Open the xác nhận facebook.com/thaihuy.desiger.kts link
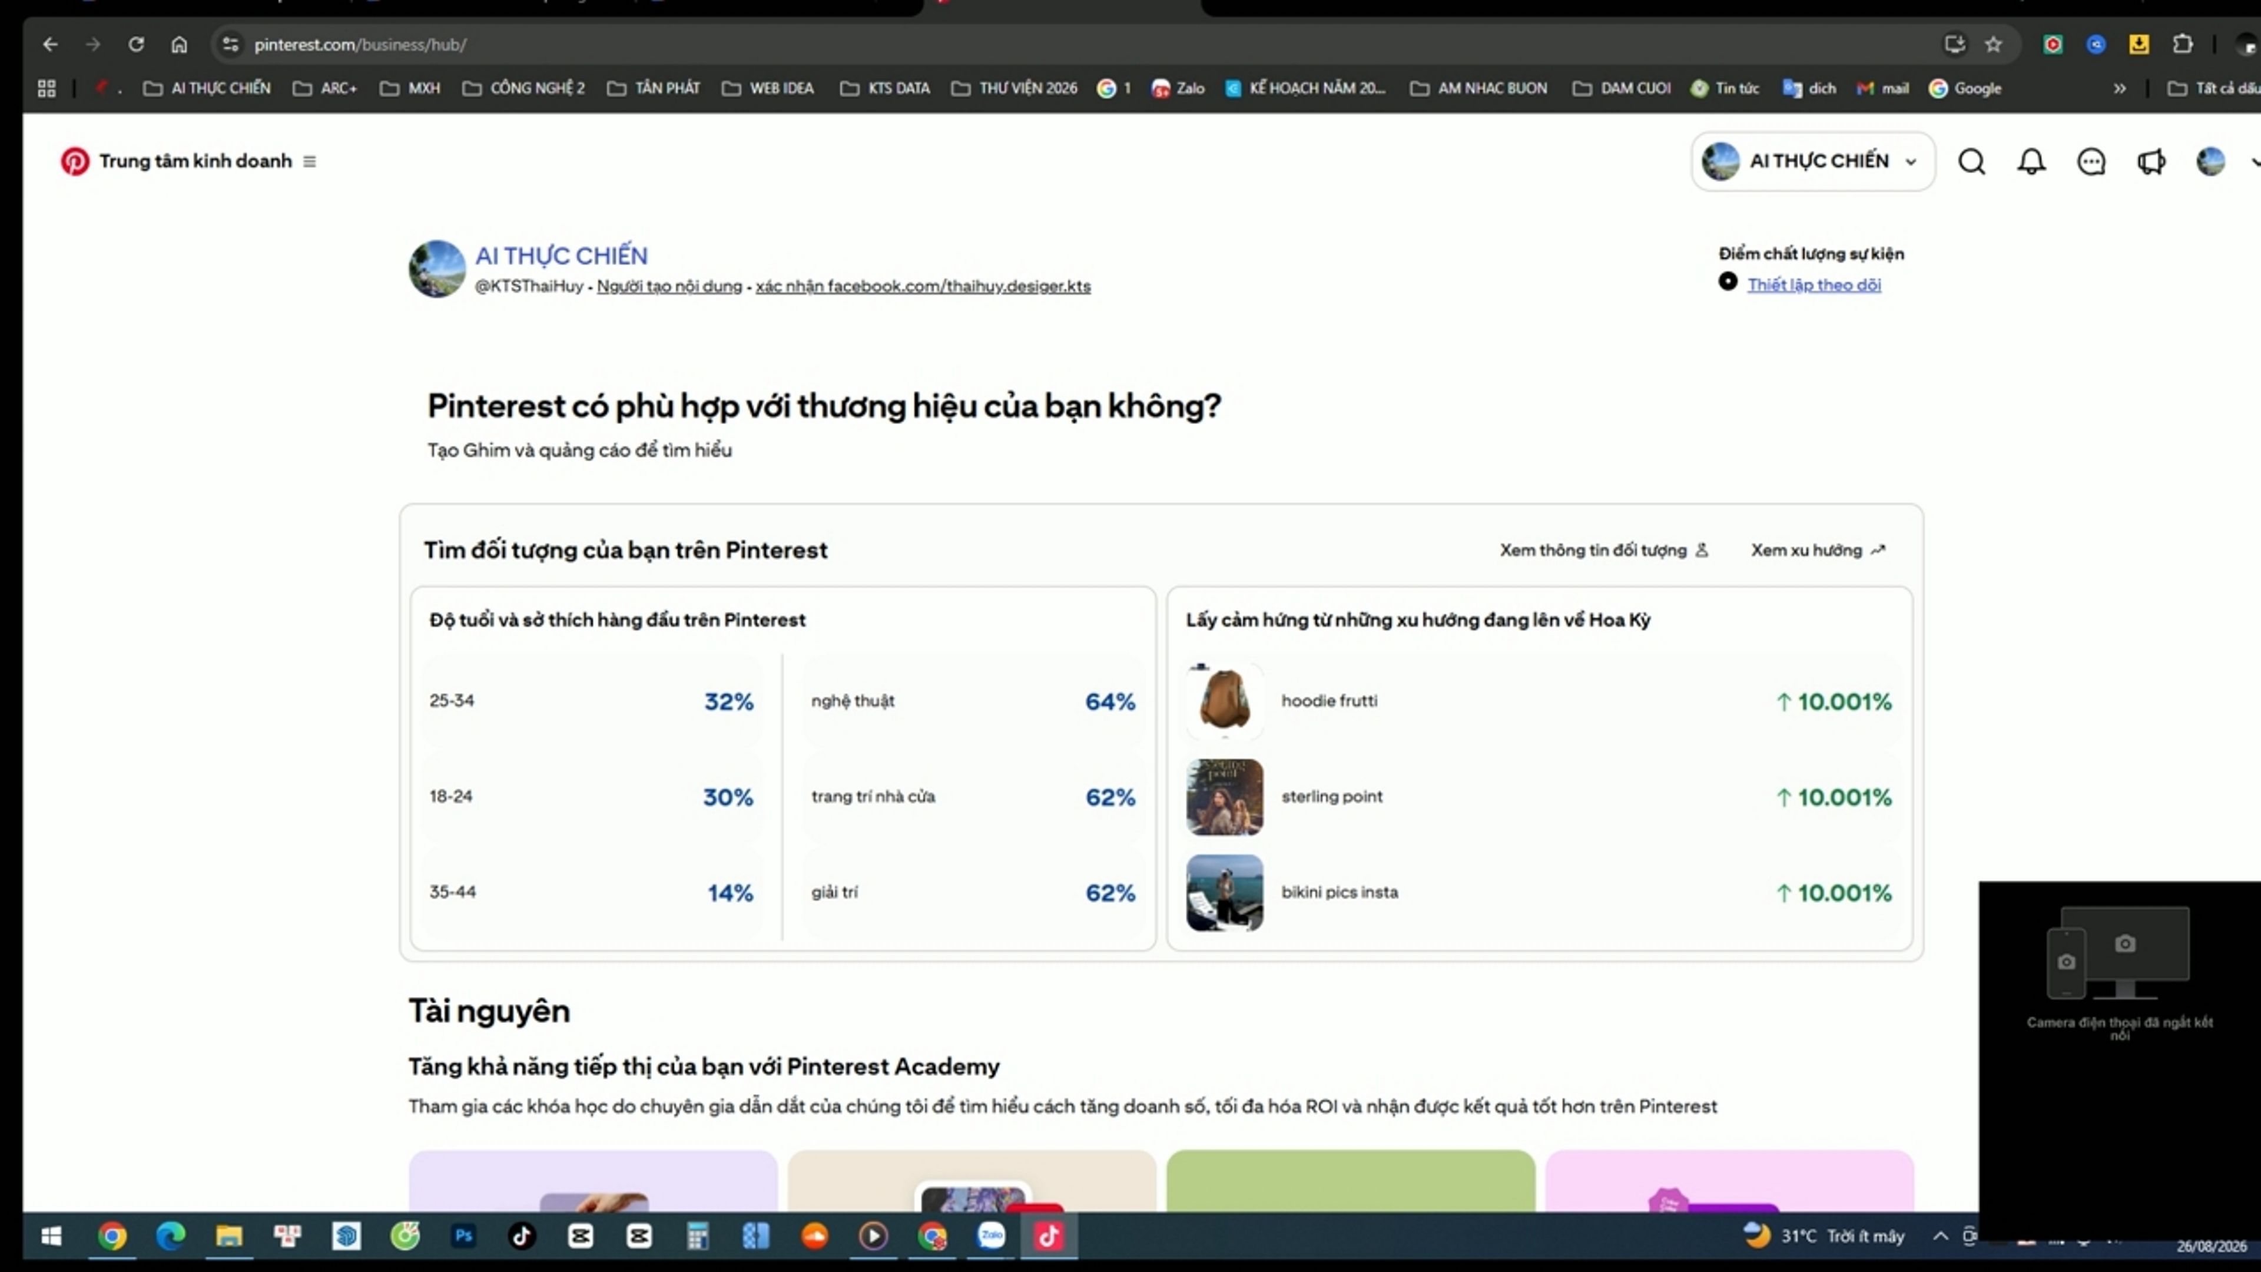This screenshot has height=1272, width=2261. point(923,286)
